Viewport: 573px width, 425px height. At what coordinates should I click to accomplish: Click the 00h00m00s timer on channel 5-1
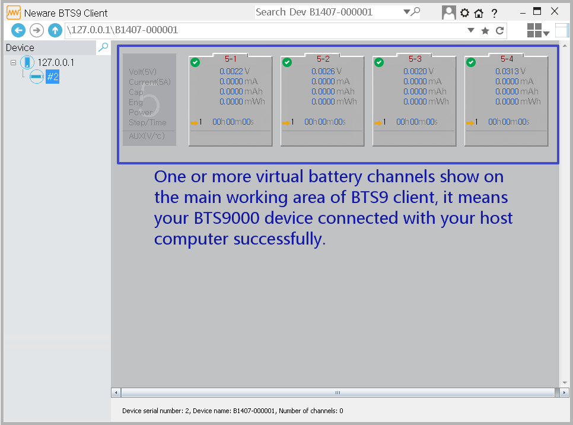point(233,122)
